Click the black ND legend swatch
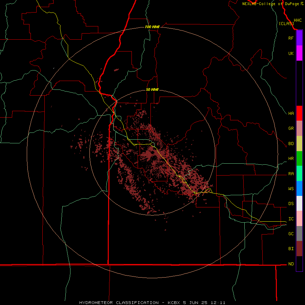The width and height of the screenshot is (305, 305). 299,264
